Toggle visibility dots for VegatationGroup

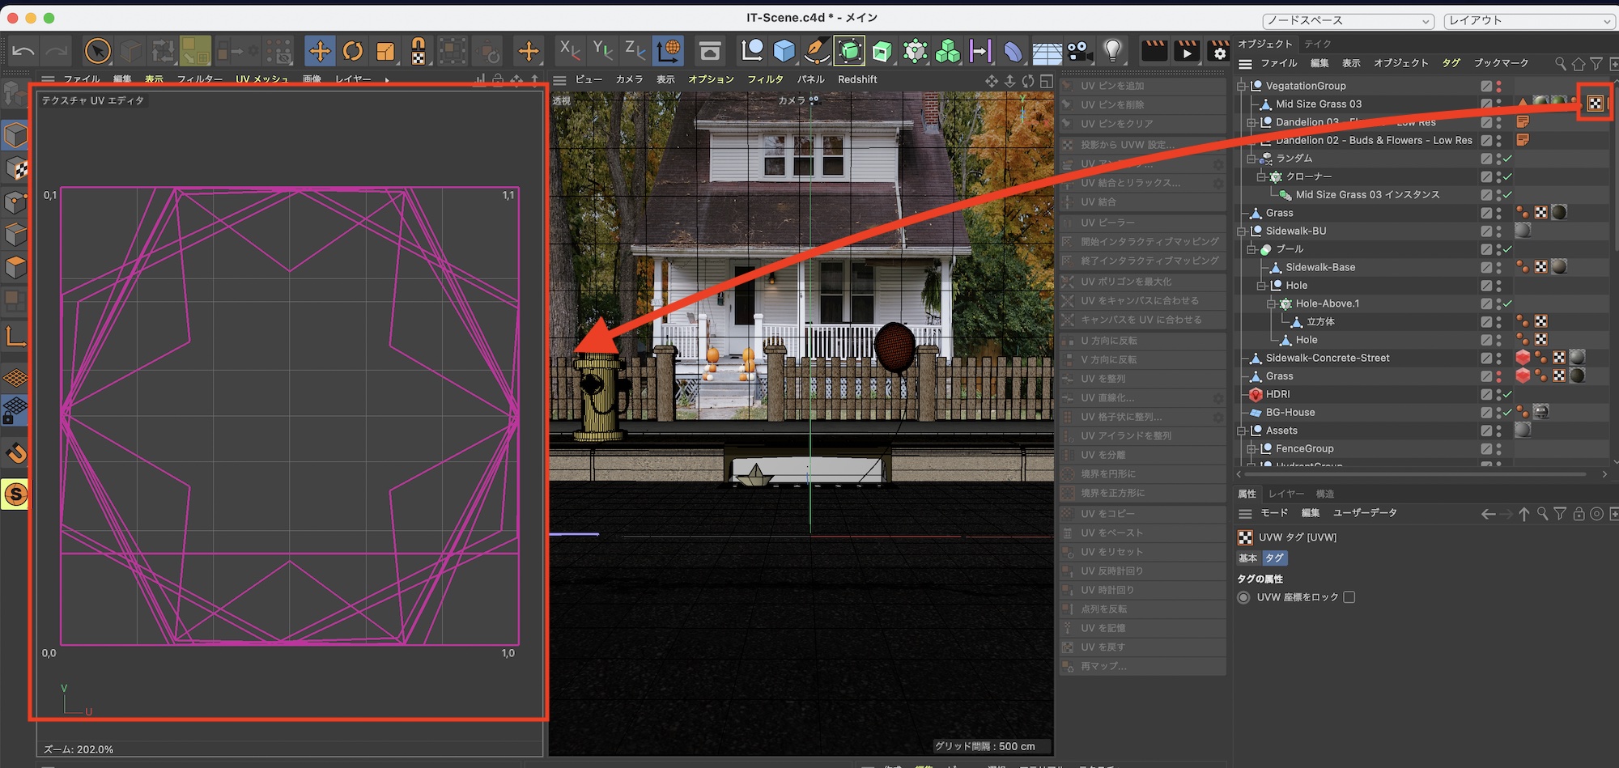coord(1498,86)
